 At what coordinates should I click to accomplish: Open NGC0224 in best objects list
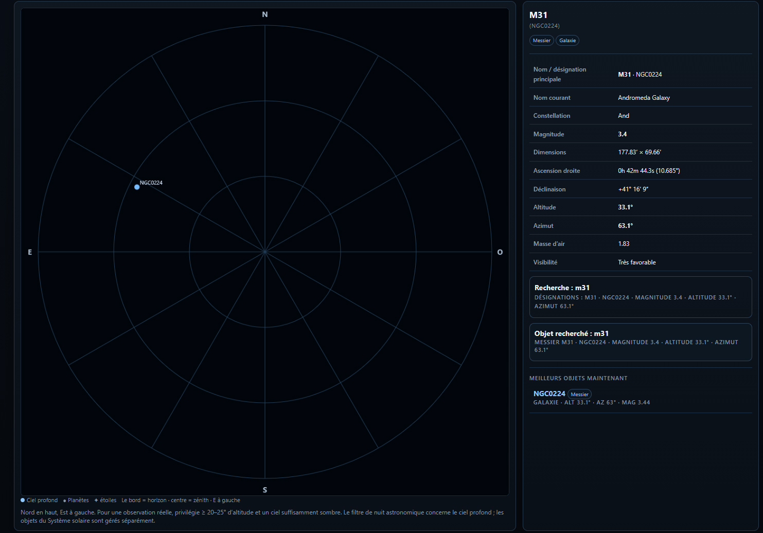coord(549,394)
